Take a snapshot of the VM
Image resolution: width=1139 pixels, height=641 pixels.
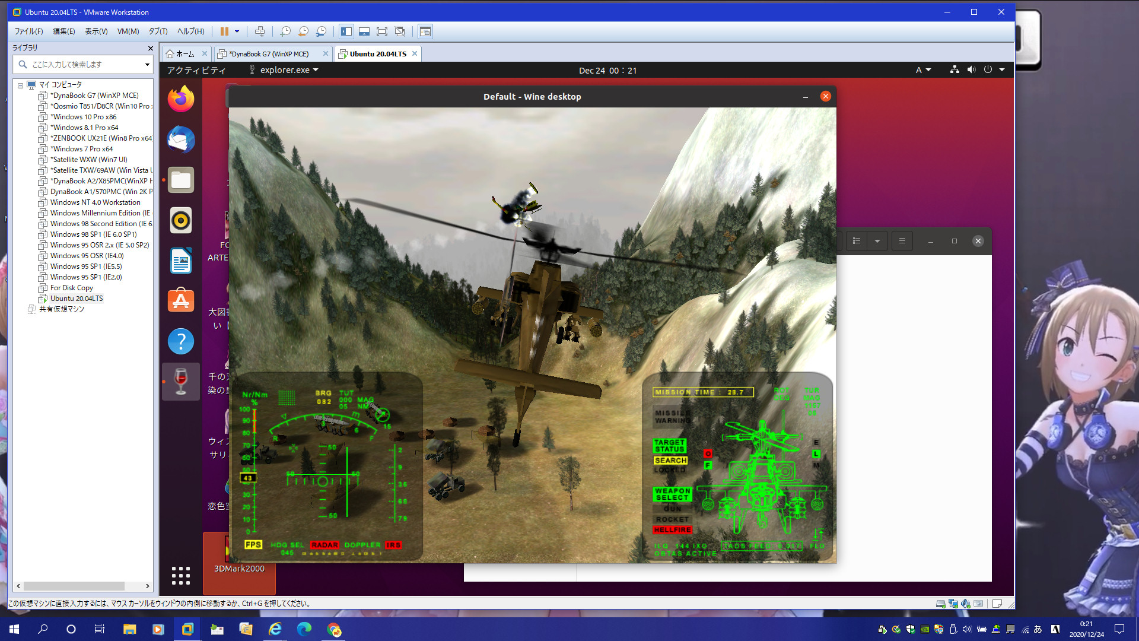[x=285, y=31]
